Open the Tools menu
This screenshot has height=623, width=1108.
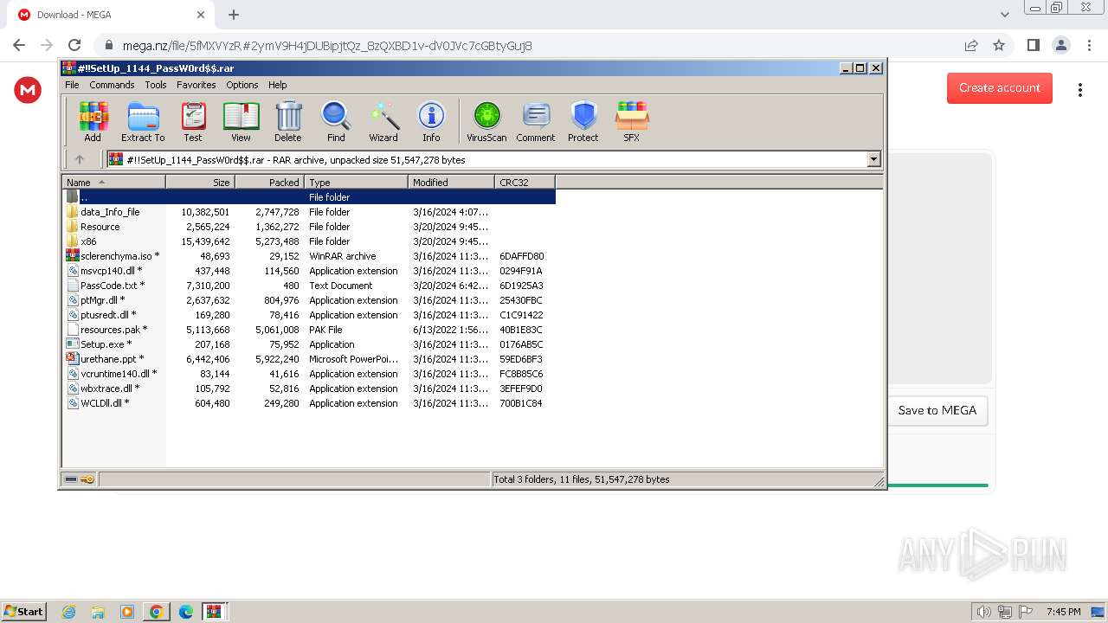click(156, 85)
